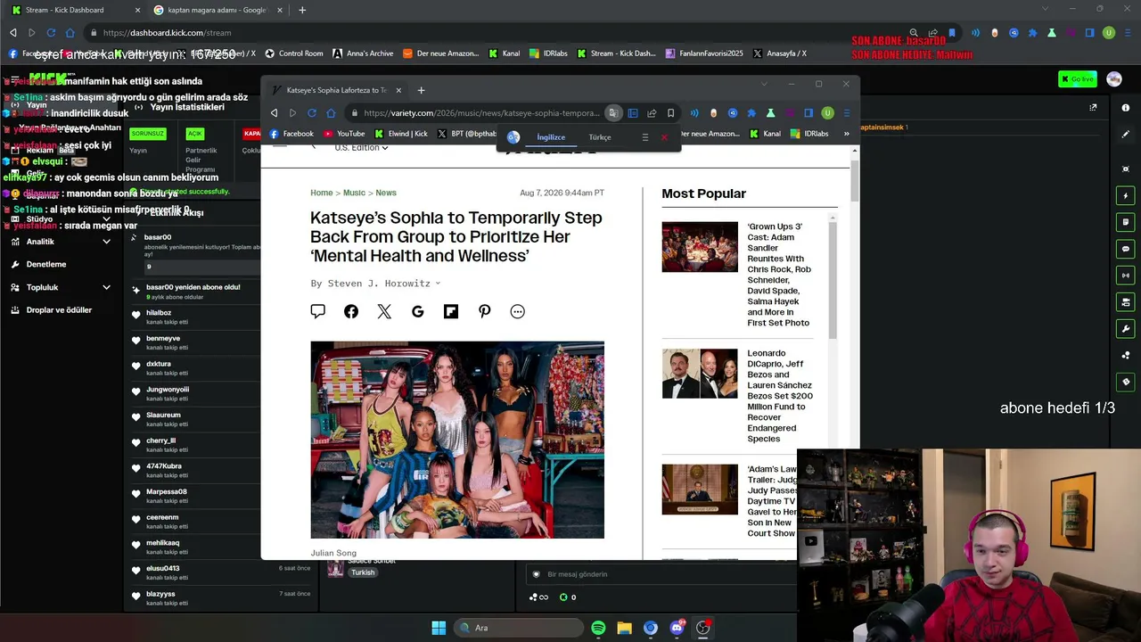Share the Variety article on X

coord(384,311)
